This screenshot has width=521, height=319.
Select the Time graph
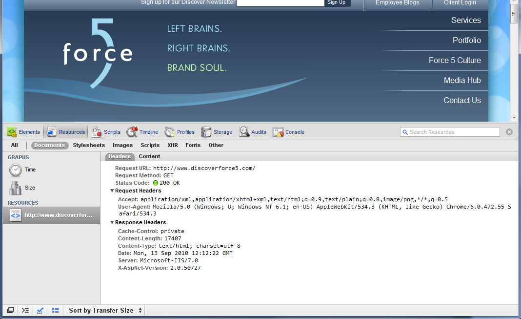tap(22, 170)
